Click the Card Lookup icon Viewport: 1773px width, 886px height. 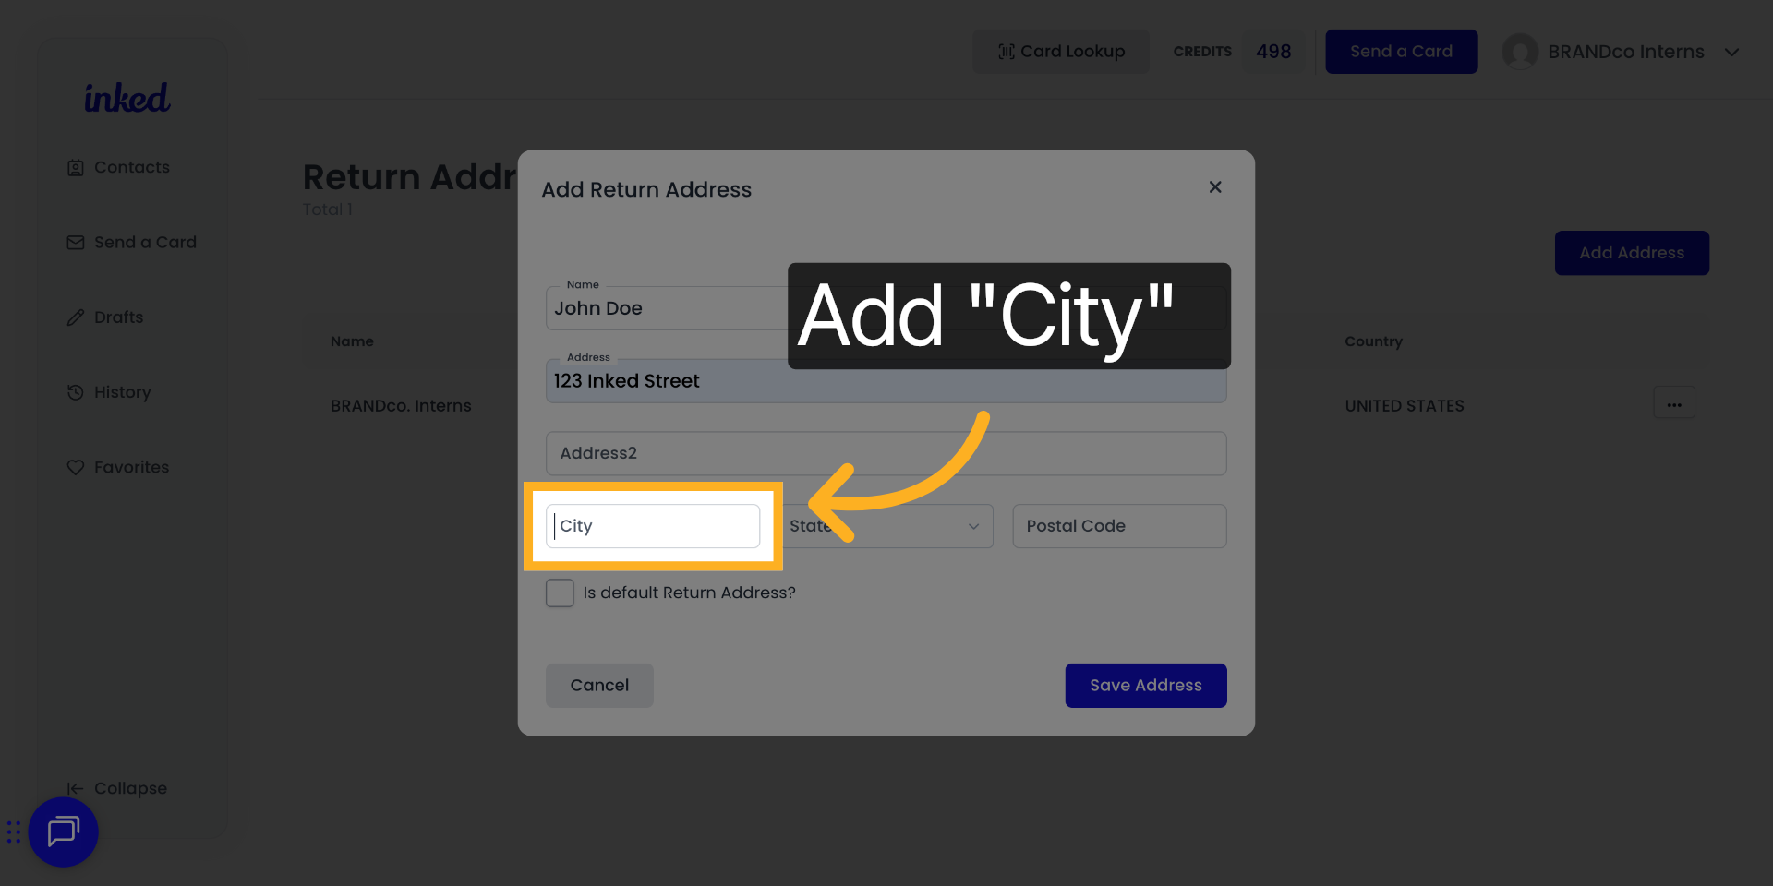(x=1007, y=51)
